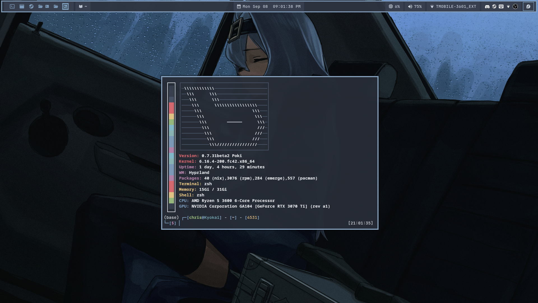This screenshot has width=538, height=303.
Task: Click the small network tray icon
Action: (x=508, y=6)
